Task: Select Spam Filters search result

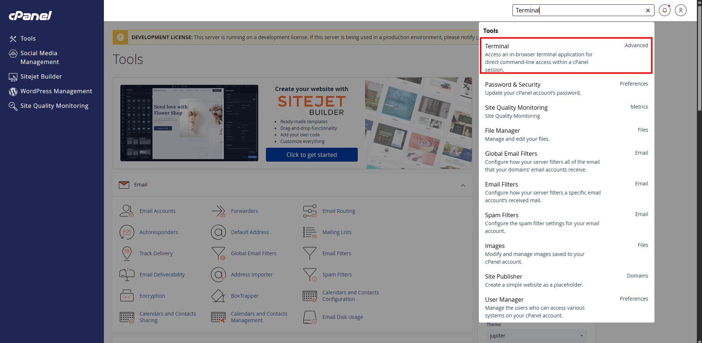Action: coord(567,223)
